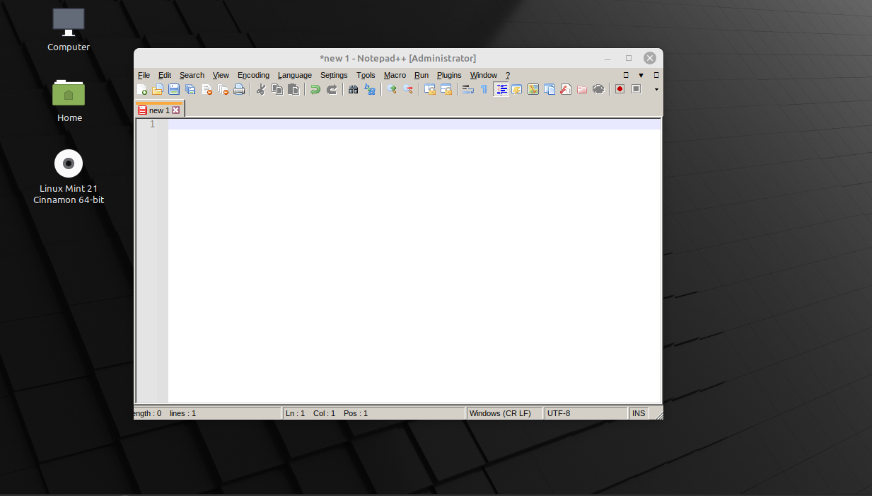Image resolution: width=872 pixels, height=496 pixels.
Task: Open the Settings menu
Action: coord(334,75)
